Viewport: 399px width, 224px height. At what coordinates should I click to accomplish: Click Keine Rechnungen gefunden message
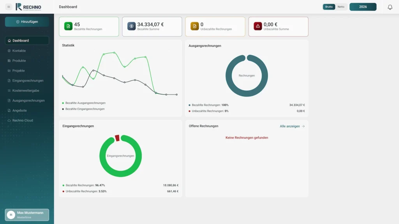[x=247, y=138]
